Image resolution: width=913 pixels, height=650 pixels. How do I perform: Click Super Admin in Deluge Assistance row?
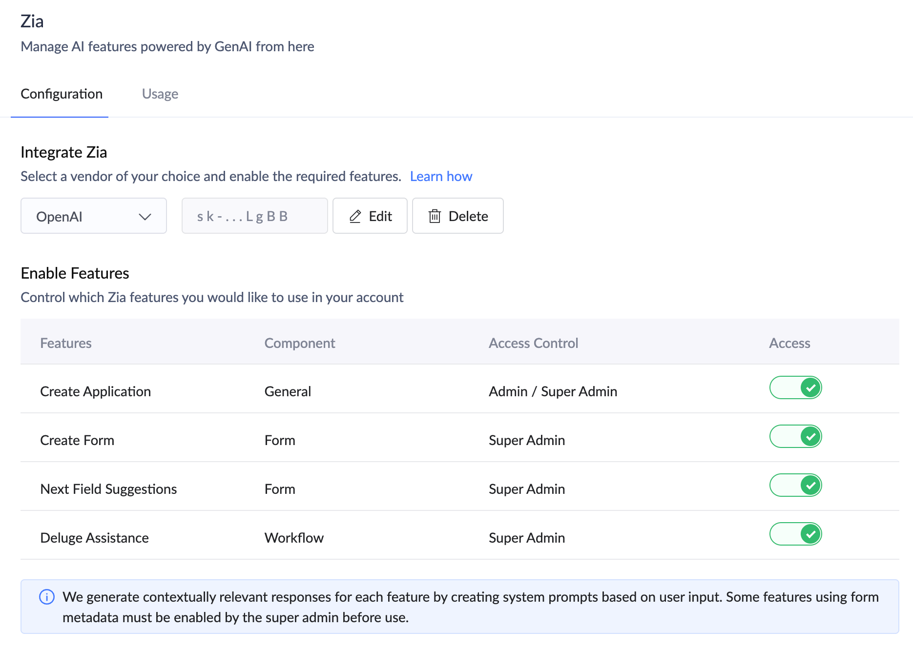[527, 538]
